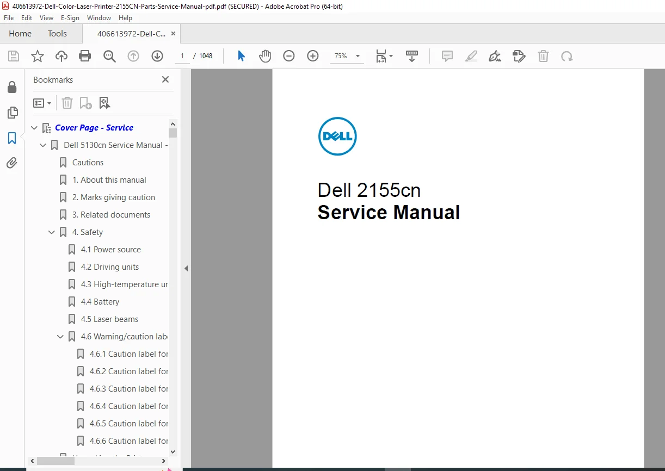Click the Find text magnifier icon
665x471 pixels.
(109, 56)
